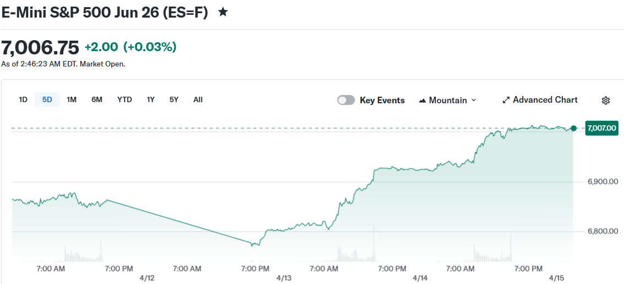Viewport: 624px width, 284px height.
Task: Choose the 1Y range
Action: pyautogui.click(x=150, y=99)
